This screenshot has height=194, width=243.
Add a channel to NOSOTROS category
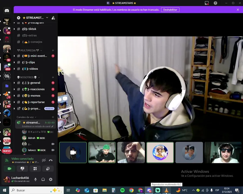pos(53,77)
